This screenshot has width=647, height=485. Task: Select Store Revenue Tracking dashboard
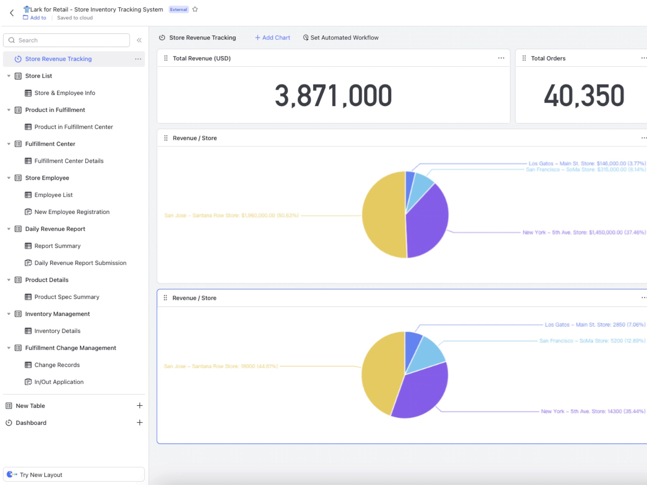(x=58, y=59)
